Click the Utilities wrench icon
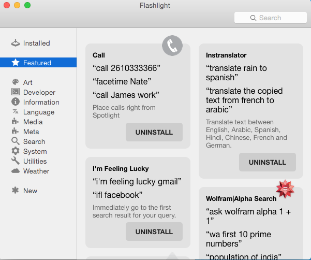 (16, 161)
